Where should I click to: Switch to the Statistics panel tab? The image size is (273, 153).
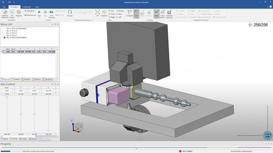[x=26, y=79]
